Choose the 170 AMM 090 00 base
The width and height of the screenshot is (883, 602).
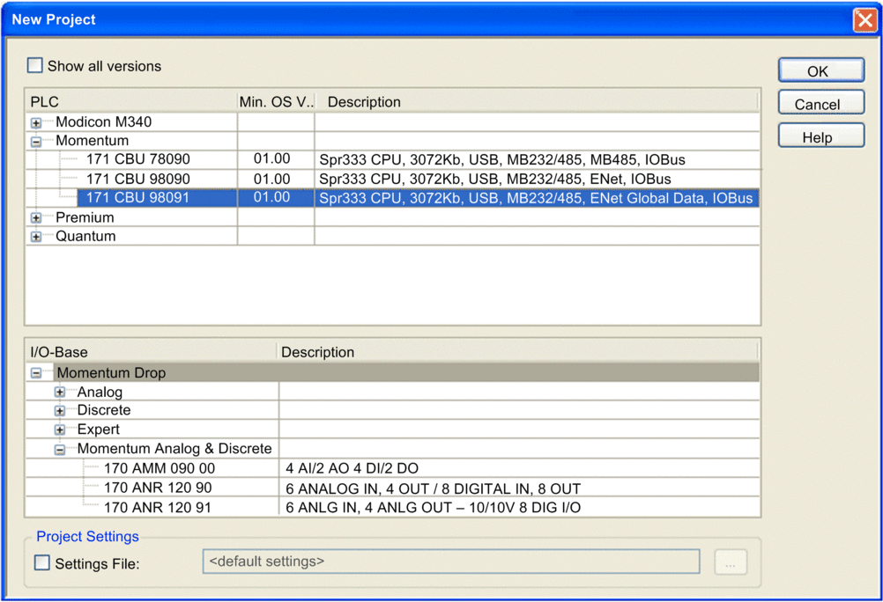coord(160,468)
